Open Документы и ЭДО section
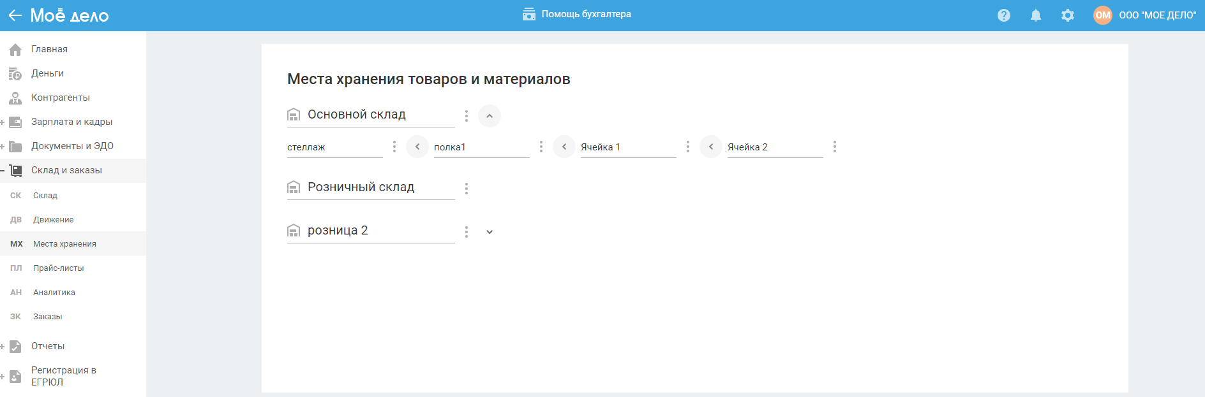1205x397 pixels. (73, 146)
